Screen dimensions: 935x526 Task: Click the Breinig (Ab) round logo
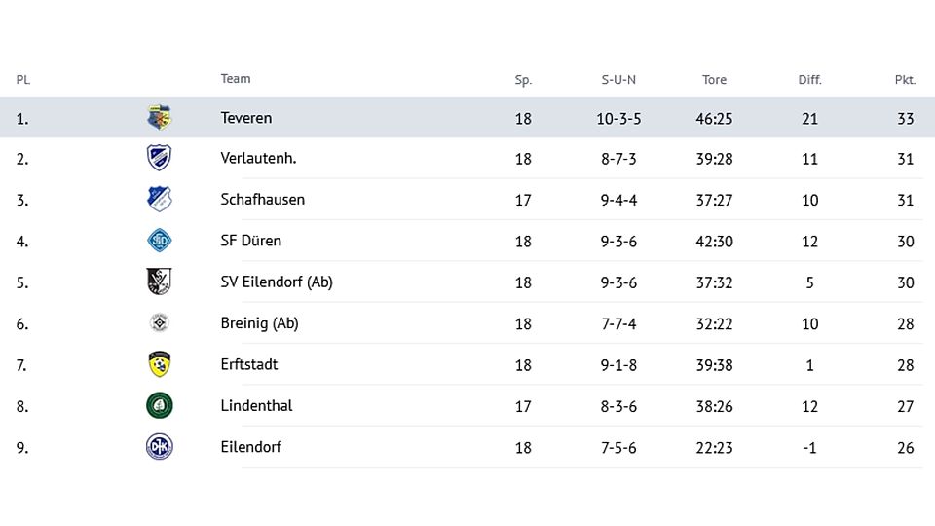159,322
